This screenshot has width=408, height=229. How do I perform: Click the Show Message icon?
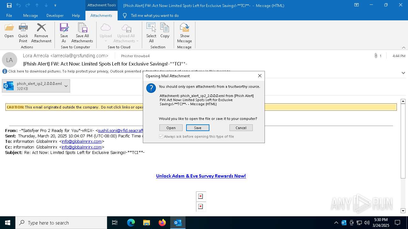coord(185,33)
